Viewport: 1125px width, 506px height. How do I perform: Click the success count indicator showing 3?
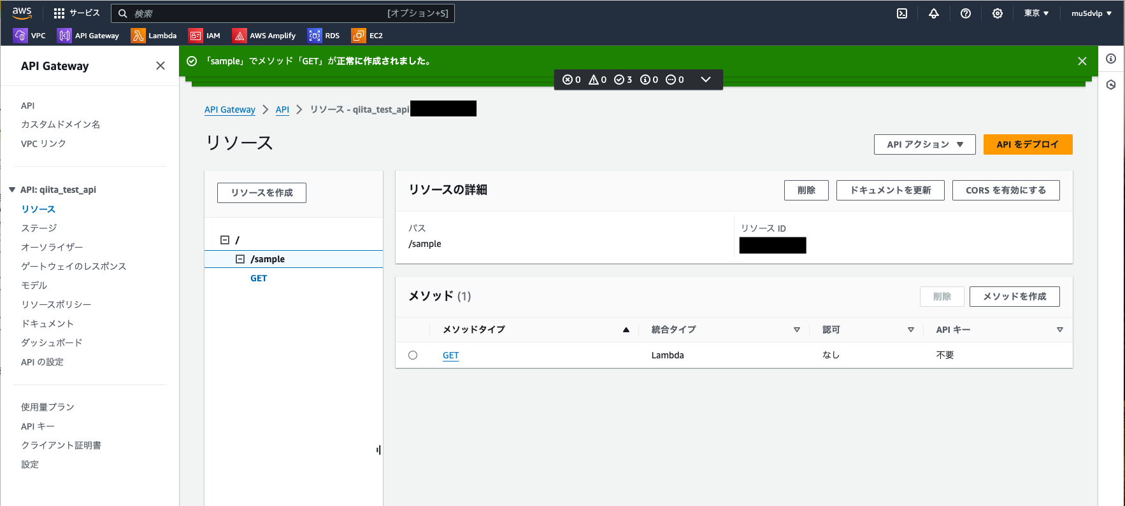(x=623, y=80)
